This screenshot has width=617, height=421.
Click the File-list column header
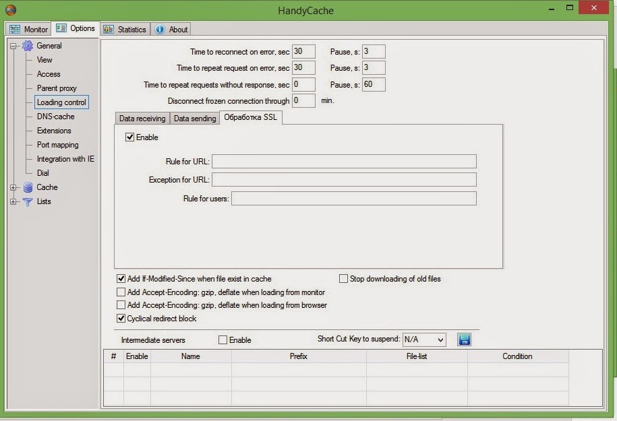(417, 356)
